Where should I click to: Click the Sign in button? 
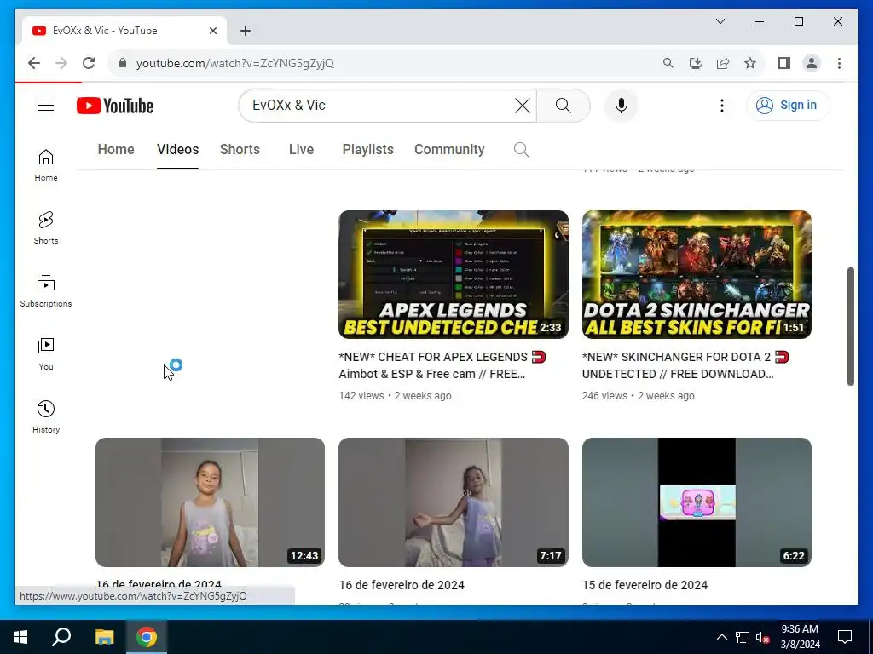pyautogui.click(x=788, y=105)
